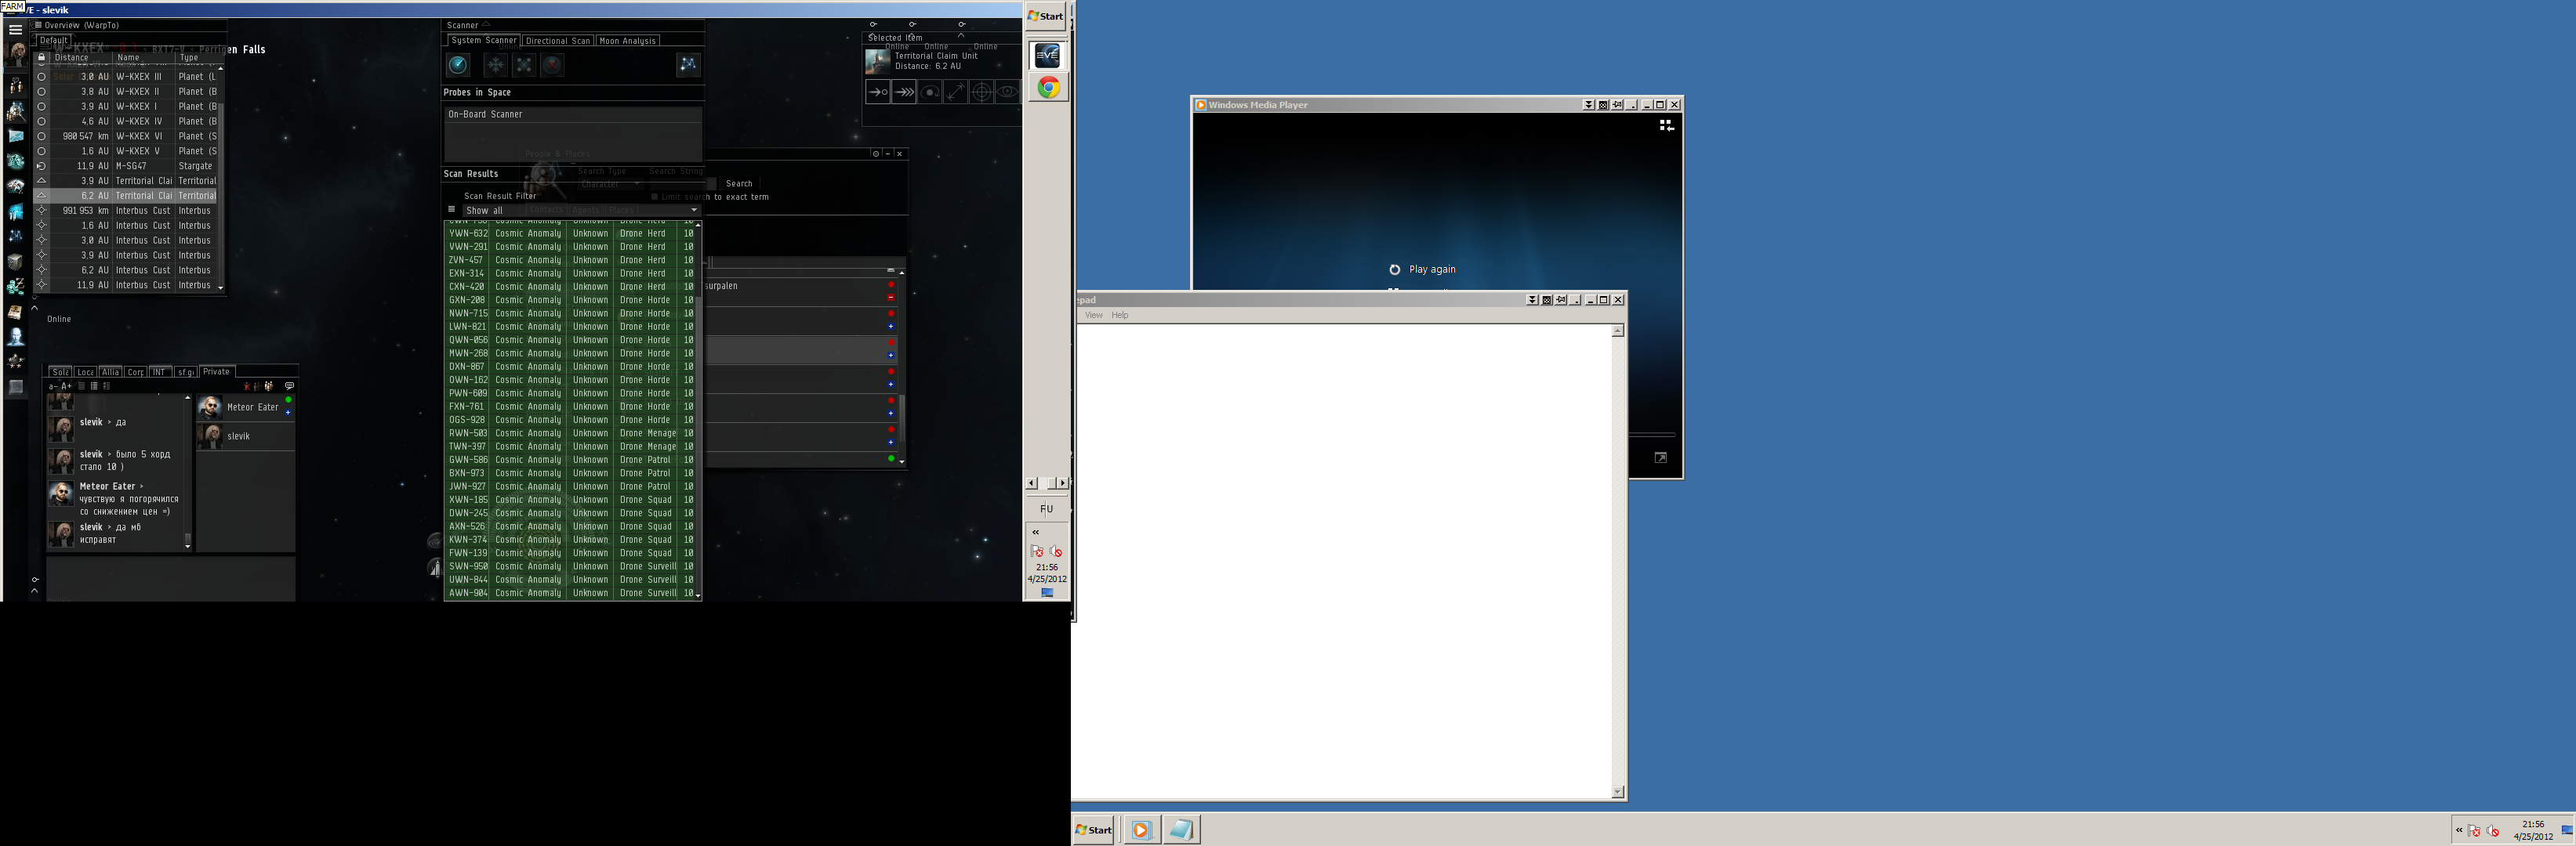Toggle the Overview lock column icon
This screenshot has height=846, width=2576.
pyautogui.click(x=41, y=58)
